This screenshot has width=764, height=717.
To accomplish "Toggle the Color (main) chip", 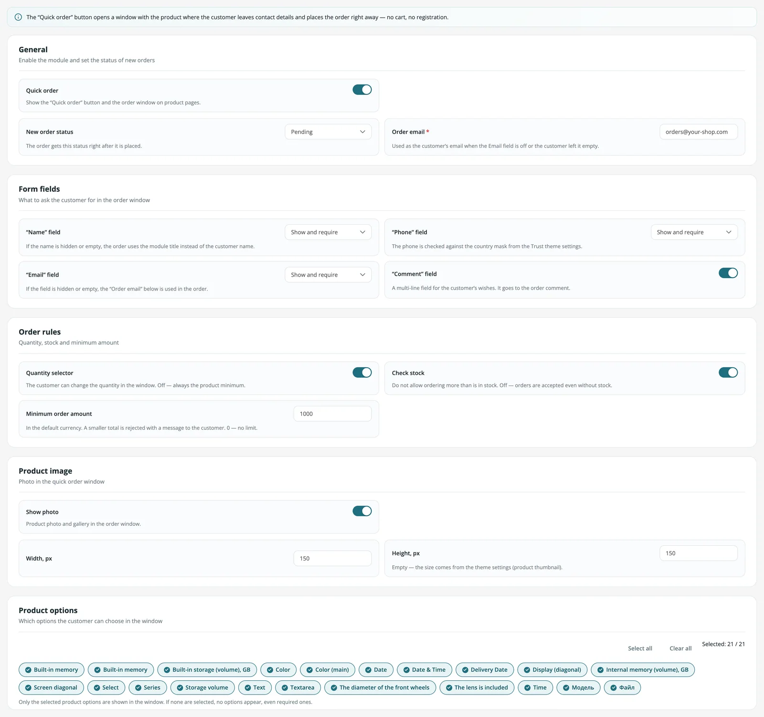I will (x=328, y=670).
